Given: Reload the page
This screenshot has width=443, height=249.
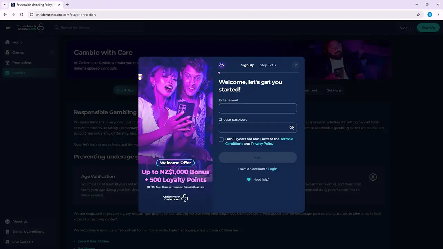Looking at the screenshot, I should tap(22, 15).
